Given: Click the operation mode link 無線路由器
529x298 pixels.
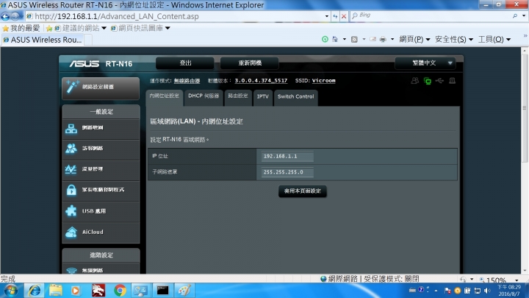Looking at the screenshot, I should [187, 81].
